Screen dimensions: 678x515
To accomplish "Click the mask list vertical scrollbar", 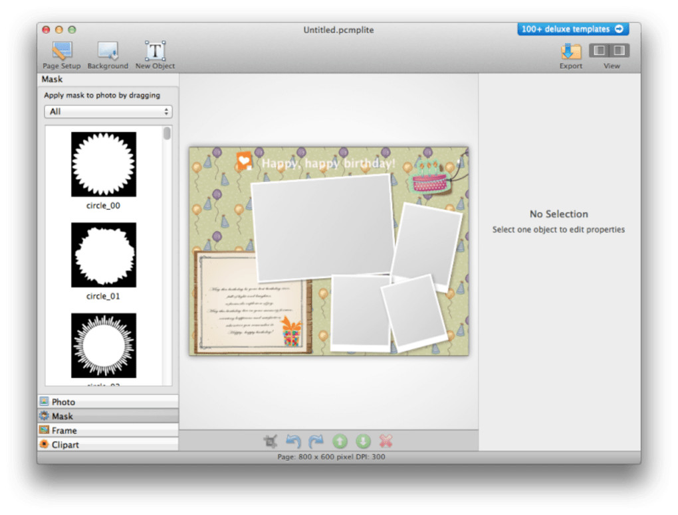I will (x=167, y=134).
